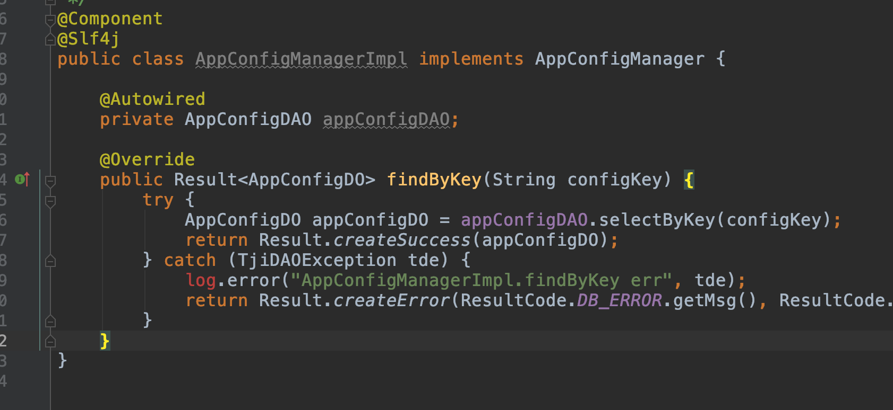Click the highlighted yellow closing brace of findByKey
The height and width of the screenshot is (410, 893).
[105, 341]
